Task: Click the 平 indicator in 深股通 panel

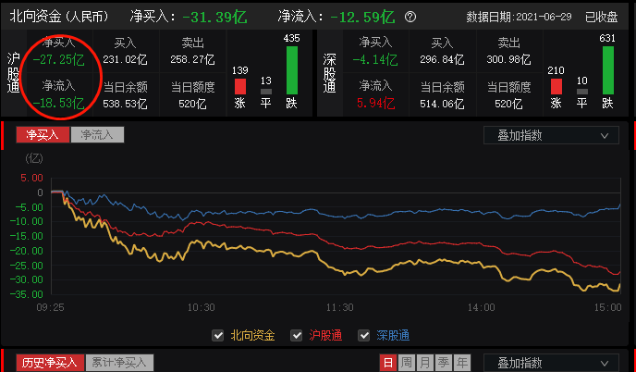Action: (x=581, y=91)
